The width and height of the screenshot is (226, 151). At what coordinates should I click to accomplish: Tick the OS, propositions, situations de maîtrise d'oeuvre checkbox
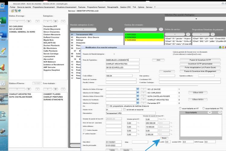[x=107, y=106]
